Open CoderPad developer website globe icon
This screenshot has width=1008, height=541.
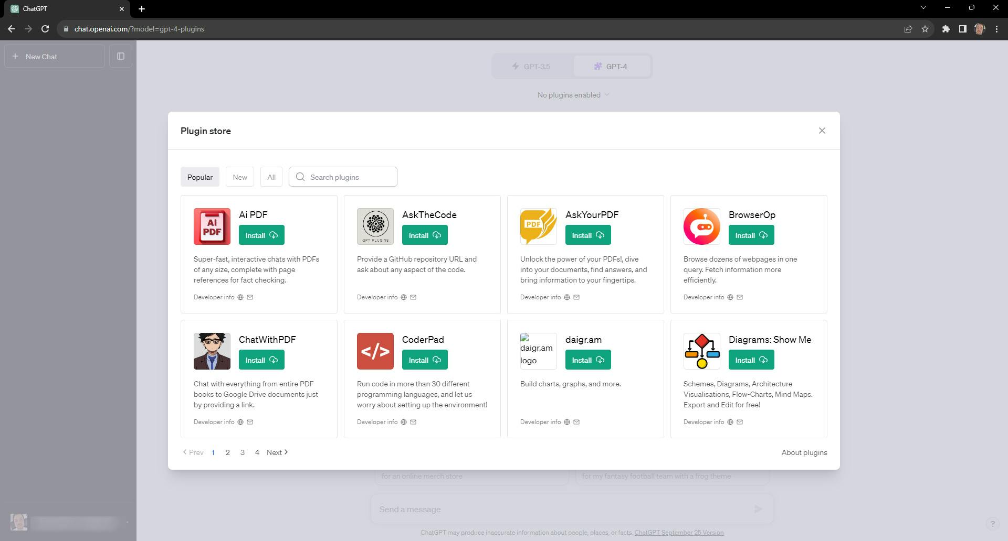click(x=404, y=422)
